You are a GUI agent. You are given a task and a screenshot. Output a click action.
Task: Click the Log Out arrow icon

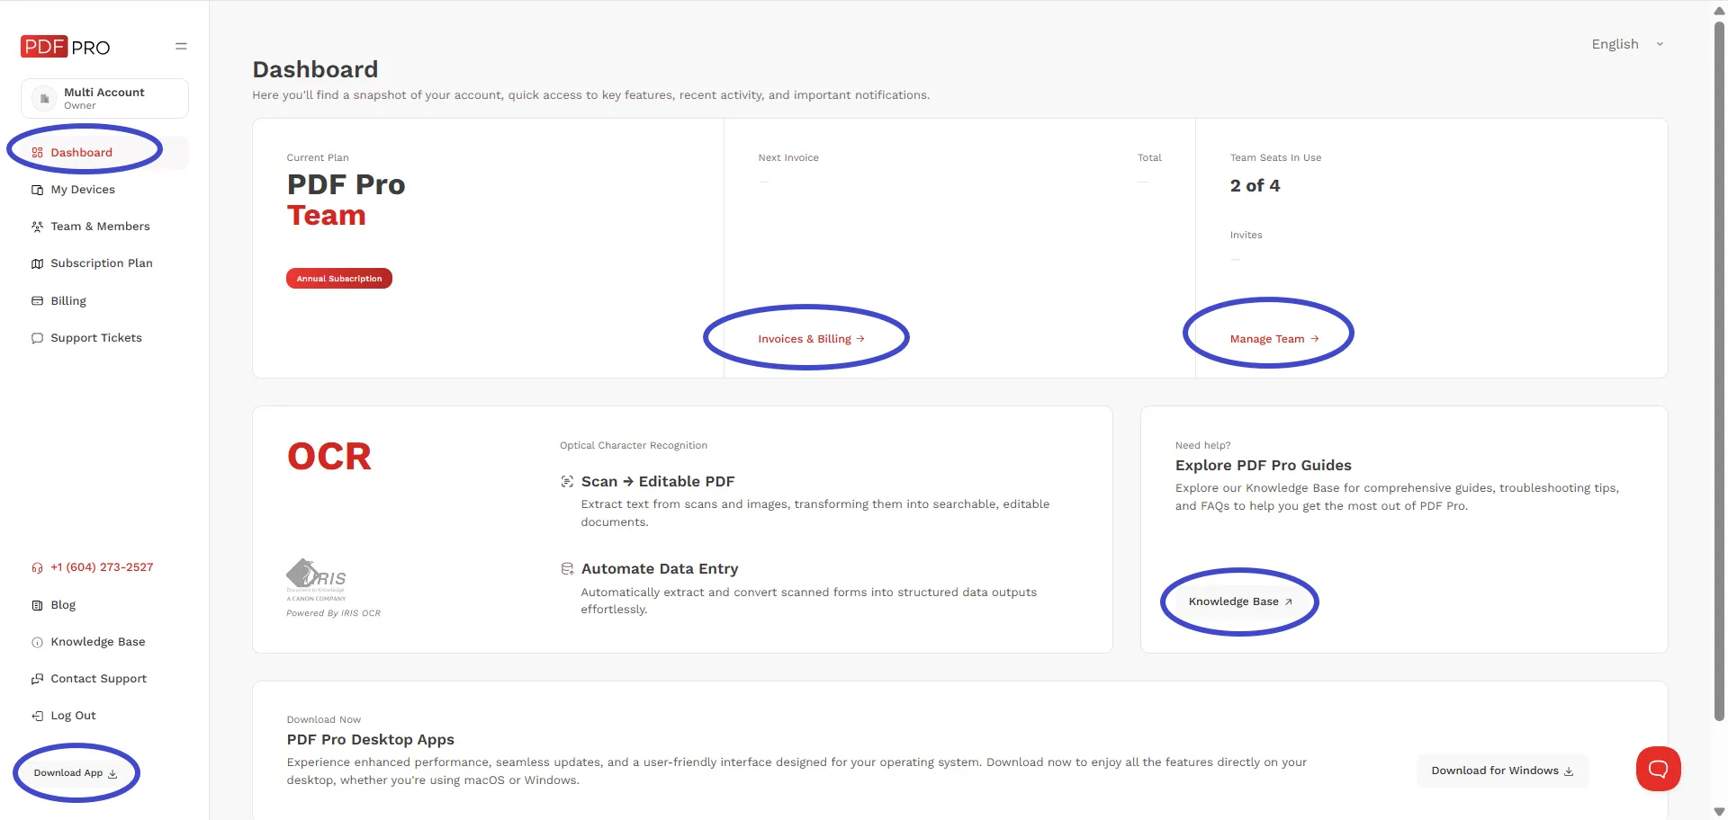click(x=37, y=716)
